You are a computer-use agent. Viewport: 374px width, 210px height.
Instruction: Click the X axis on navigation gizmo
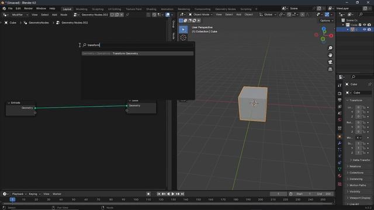pyautogui.click(x=331, y=36)
